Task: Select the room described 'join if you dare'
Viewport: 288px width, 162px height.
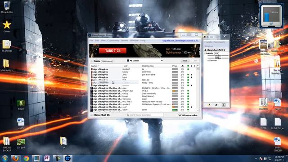Action: (x=143, y=75)
